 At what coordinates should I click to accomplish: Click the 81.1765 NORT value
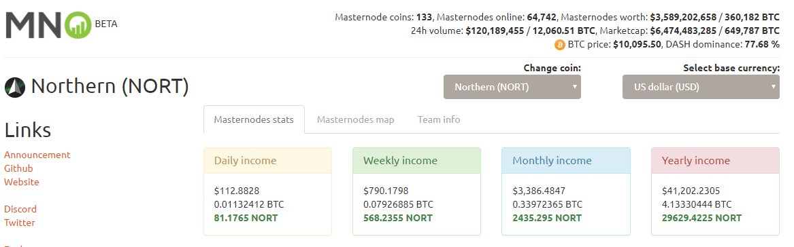246,218
